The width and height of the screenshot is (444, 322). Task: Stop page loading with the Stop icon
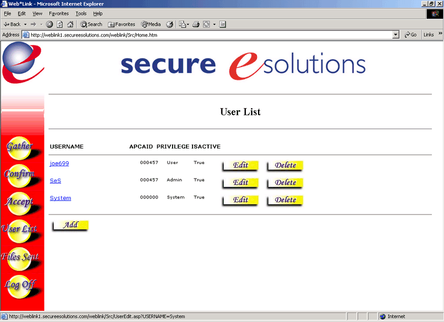pyautogui.click(x=49, y=24)
